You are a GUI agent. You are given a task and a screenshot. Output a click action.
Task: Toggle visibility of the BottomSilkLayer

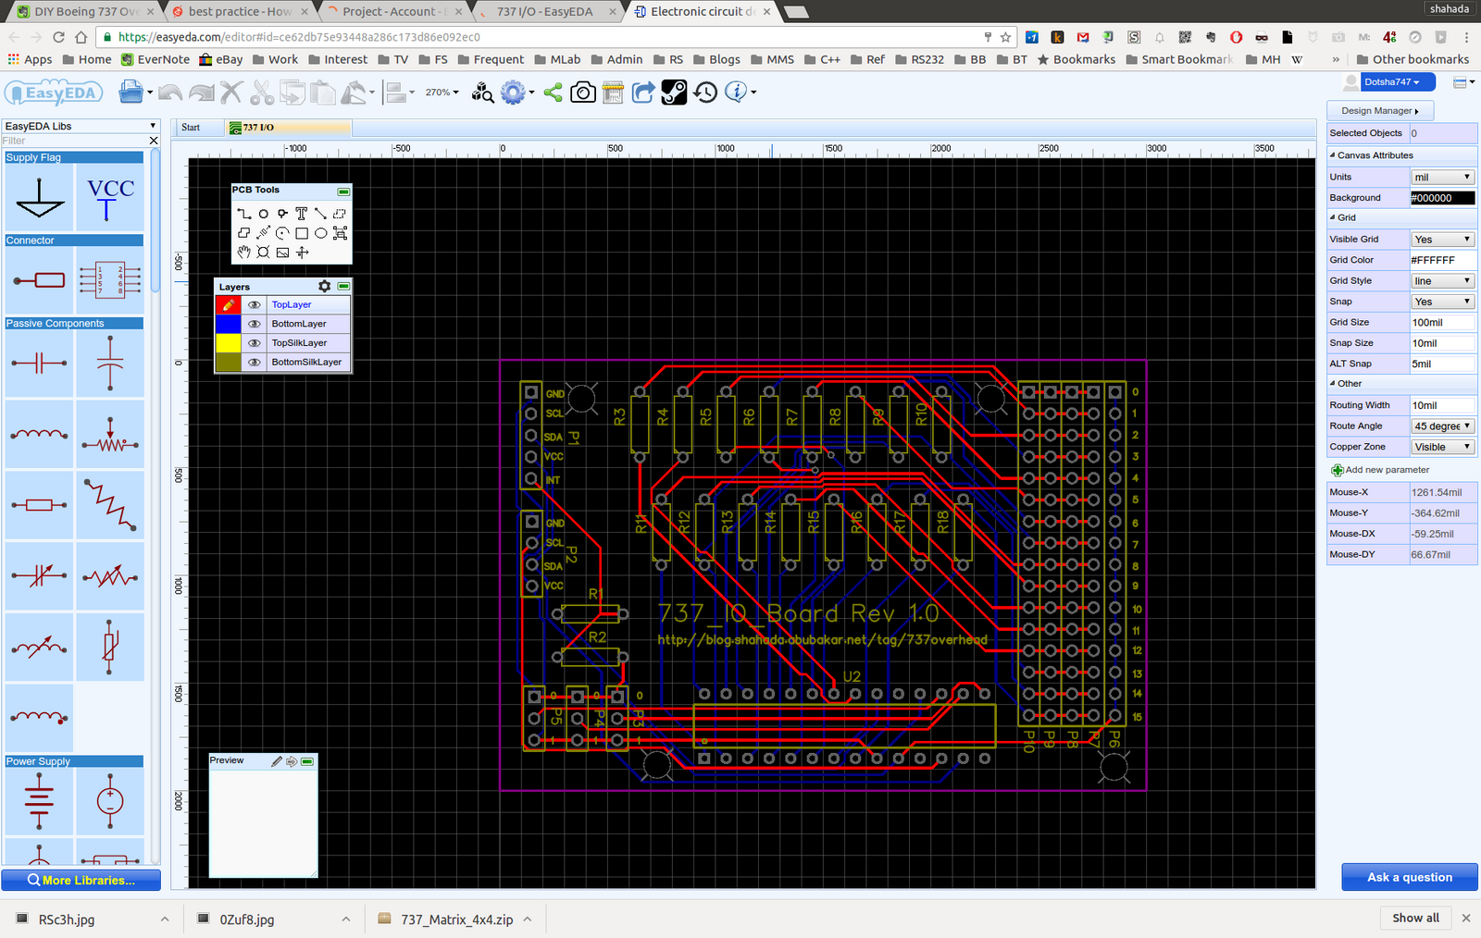[254, 363]
